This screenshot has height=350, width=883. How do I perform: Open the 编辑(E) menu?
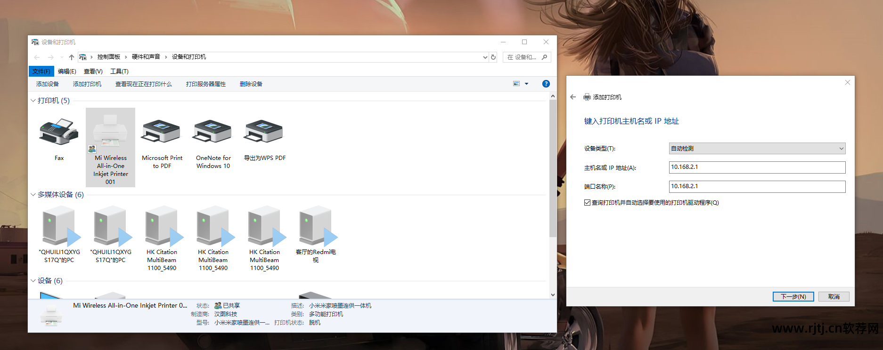pos(67,72)
